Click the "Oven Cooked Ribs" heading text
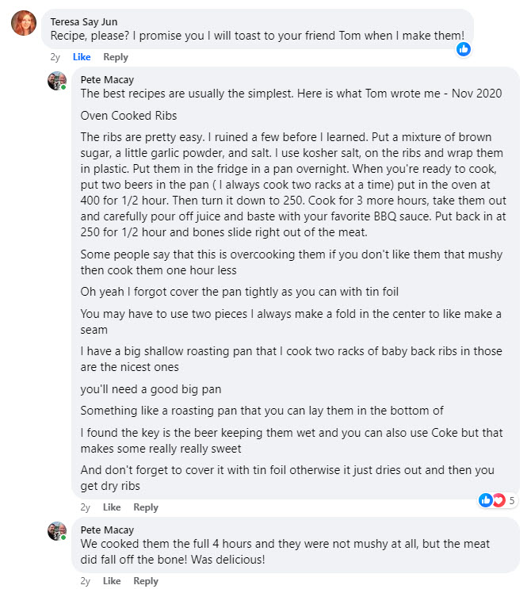531x589 pixels. [x=128, y=115]
